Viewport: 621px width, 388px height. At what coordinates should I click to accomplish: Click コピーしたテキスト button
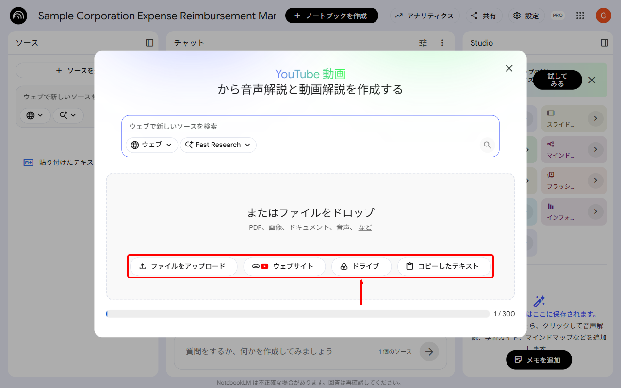[x=444, y=266]
